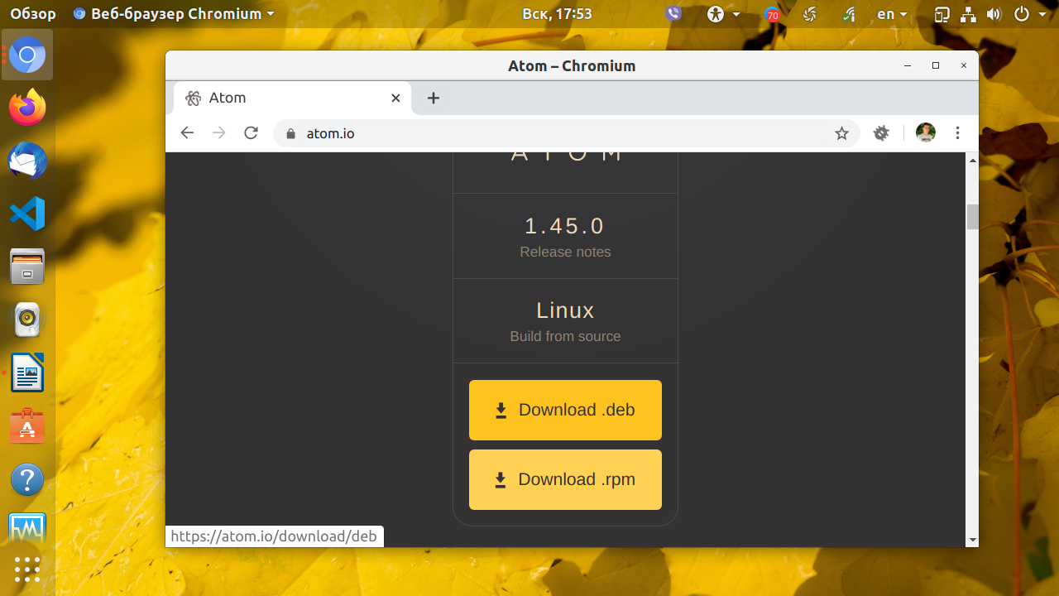Launch Chromium from the dock
The height and width of the screenshot is (596, 1059).
(x=27, y=55)
